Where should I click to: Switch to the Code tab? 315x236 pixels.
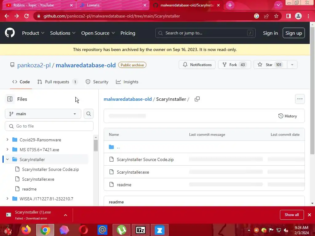pos(21,82)
